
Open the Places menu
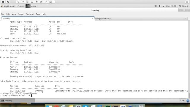pyautogui.click(x=20, y=6)
